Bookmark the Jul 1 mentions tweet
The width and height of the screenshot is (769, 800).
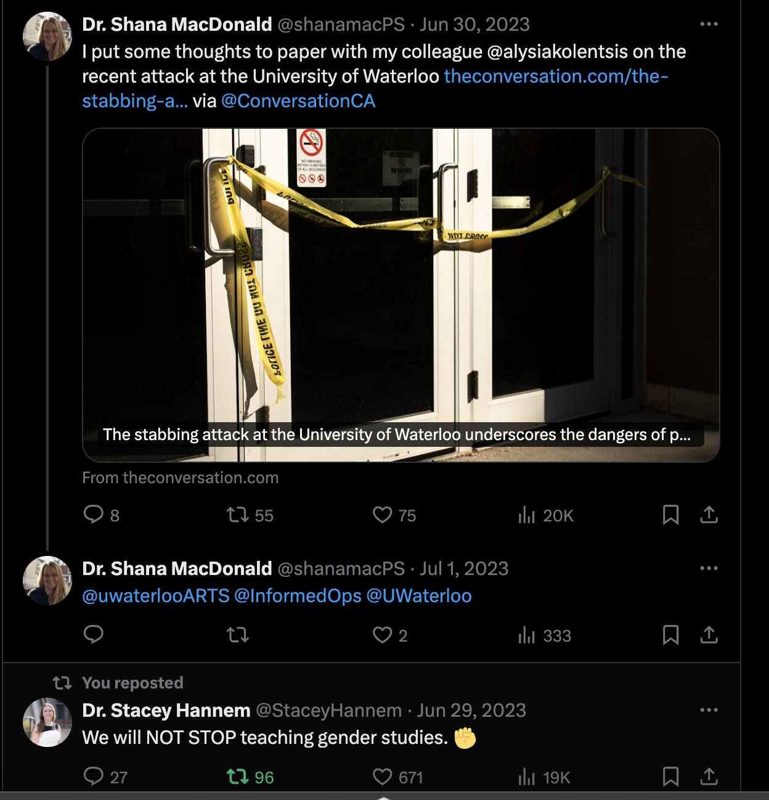(670, 635)
